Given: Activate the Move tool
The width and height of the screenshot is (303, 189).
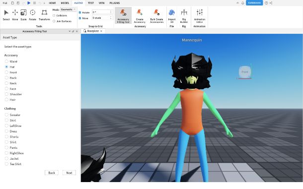Looking at the screenshot, I should (x=15, y=15).
